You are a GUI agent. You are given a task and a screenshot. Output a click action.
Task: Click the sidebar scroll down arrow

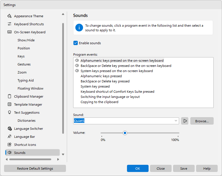(x=63, y=154)
